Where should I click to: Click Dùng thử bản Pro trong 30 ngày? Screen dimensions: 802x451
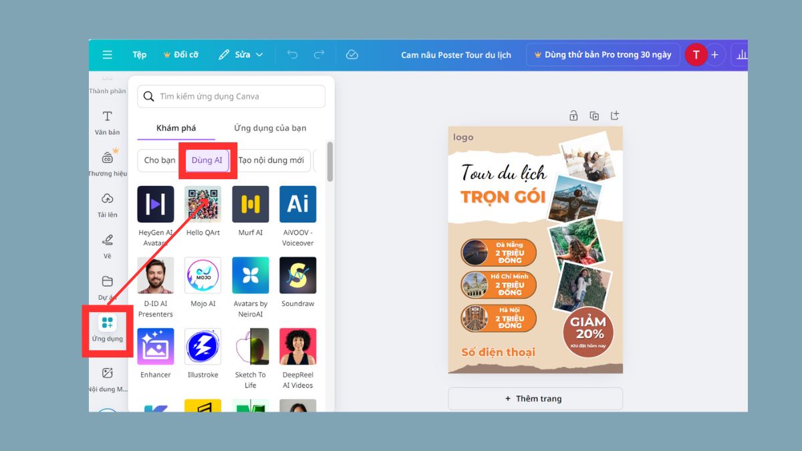[603, 55]
